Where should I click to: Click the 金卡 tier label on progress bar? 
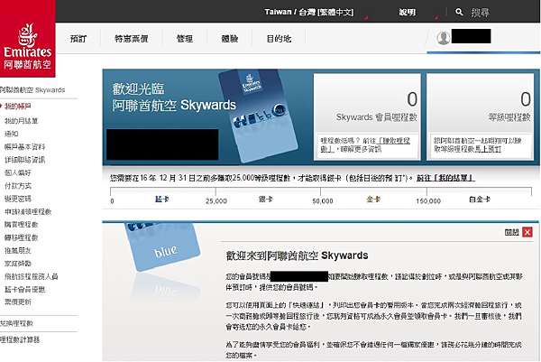373,200
